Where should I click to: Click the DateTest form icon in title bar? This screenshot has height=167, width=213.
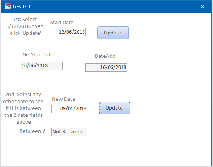(x=8, y=7)
